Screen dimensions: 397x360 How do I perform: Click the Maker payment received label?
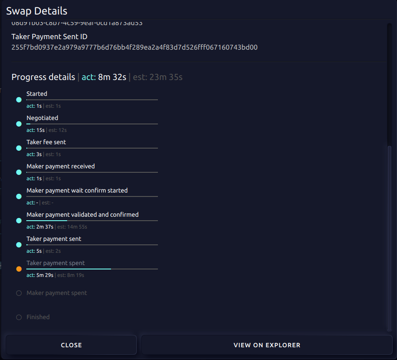[61, 167]
